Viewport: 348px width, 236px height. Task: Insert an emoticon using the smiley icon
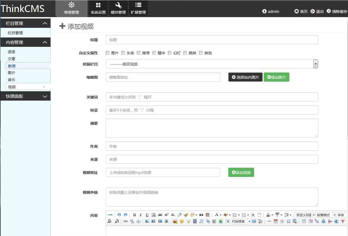coord(182,221)
